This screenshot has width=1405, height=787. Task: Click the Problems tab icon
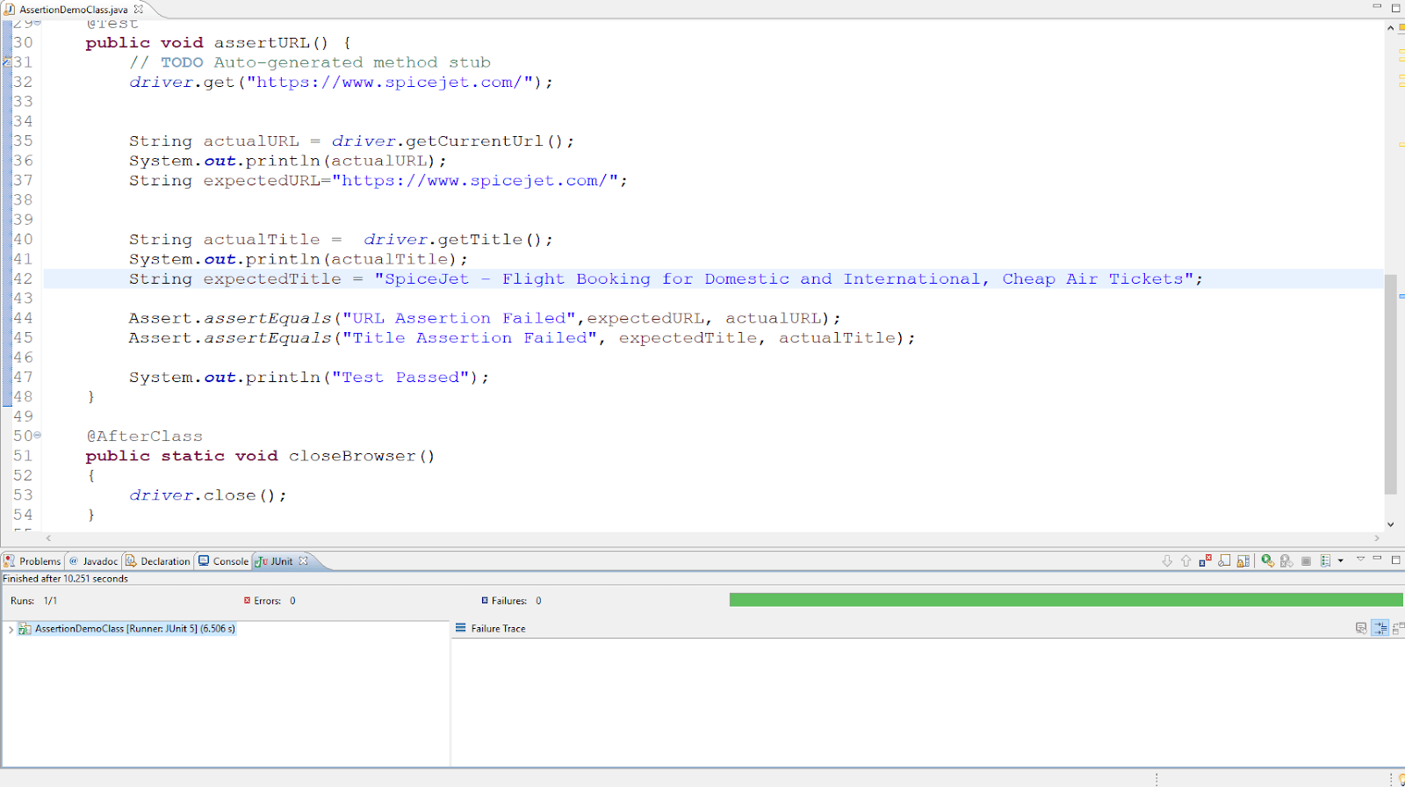pos(10,560)
